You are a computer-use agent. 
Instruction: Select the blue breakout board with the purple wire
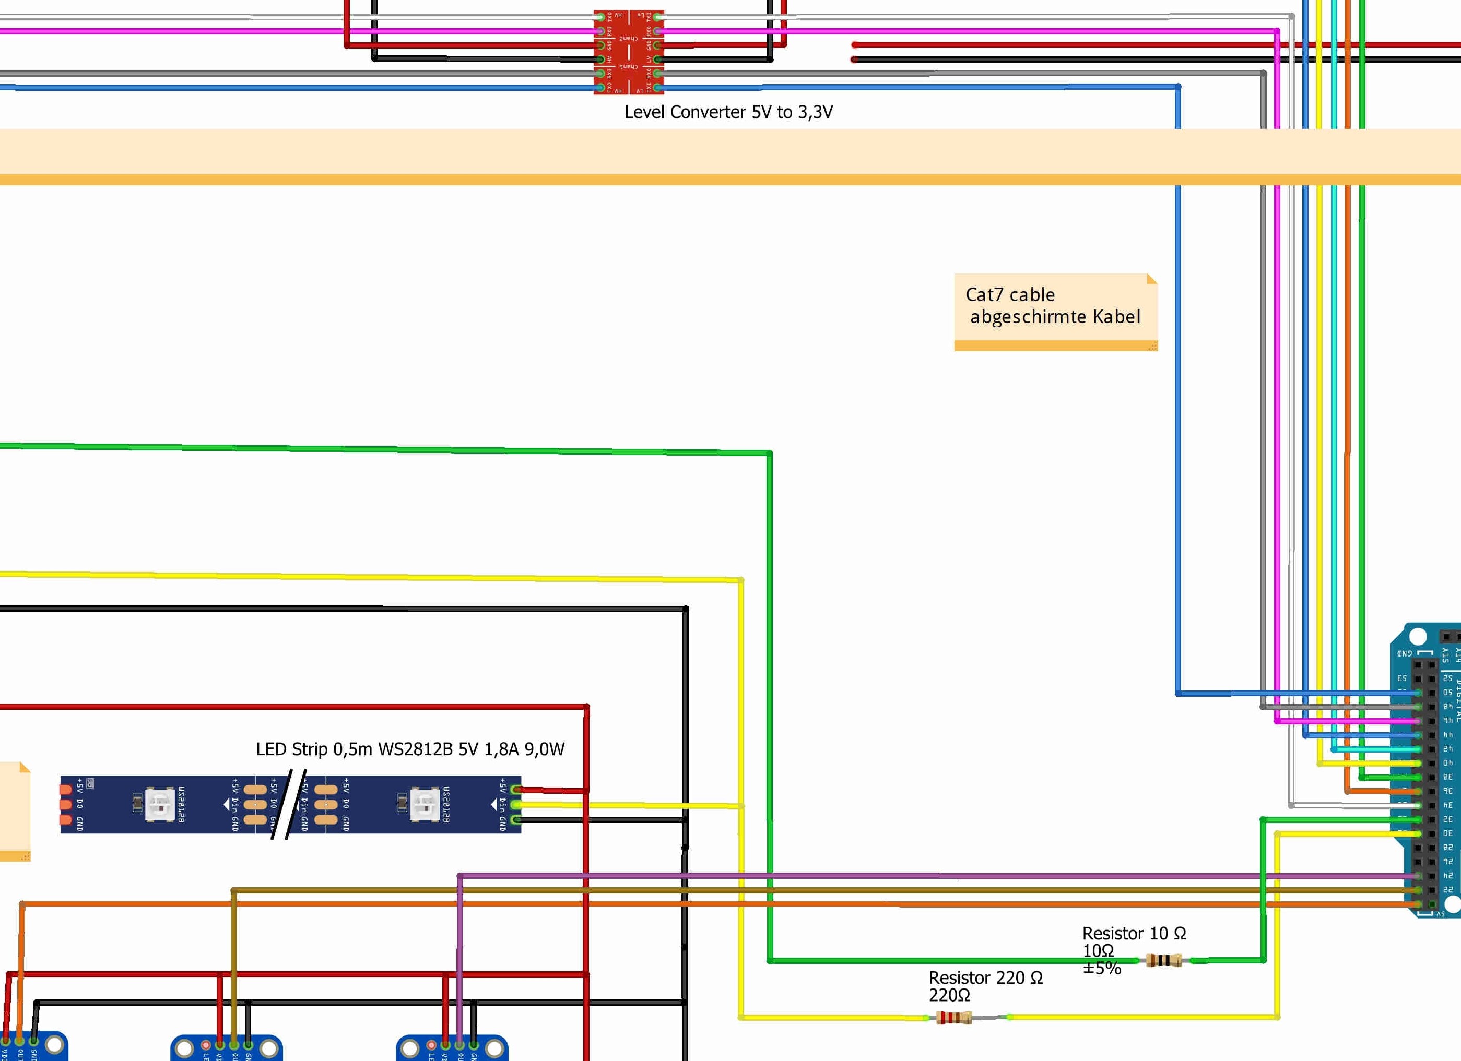pyautogui.click(x=452, y=1047)
